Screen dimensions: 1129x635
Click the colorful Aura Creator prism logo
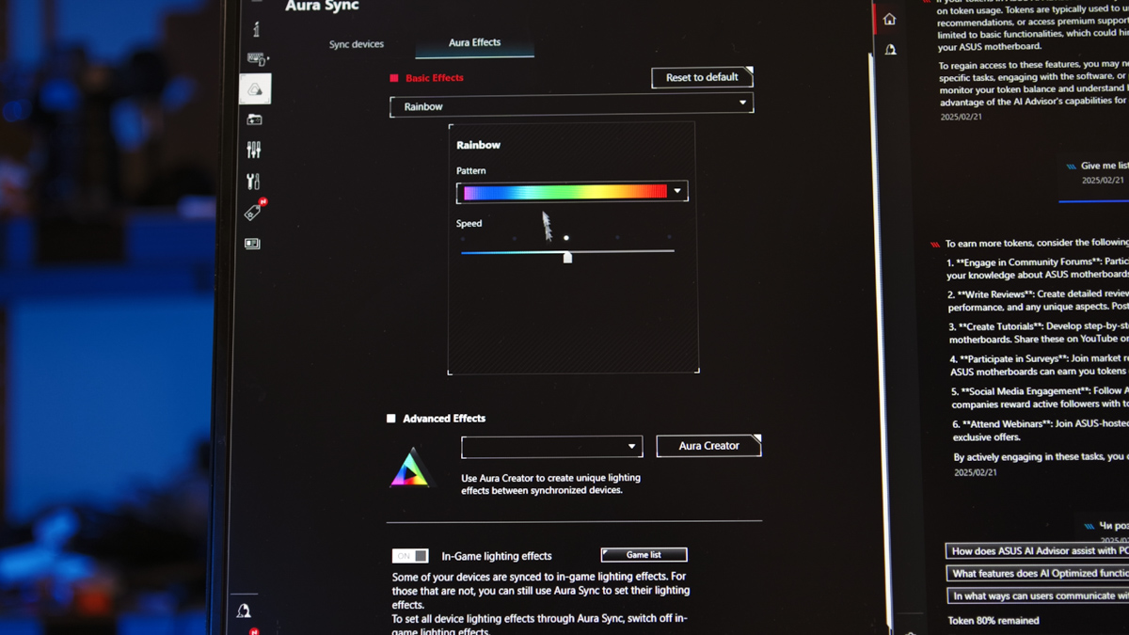coord(410,468)
